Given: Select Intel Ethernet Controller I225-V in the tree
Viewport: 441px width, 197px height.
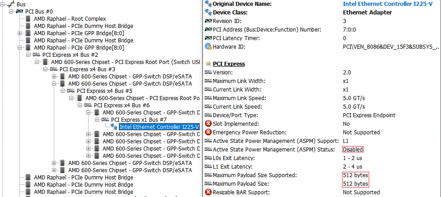Looking at the screenshot, I should point(159,127).
